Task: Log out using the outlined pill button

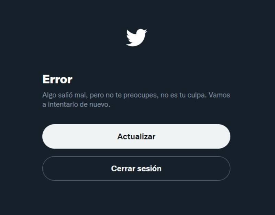Action: [x=136, y=168]
